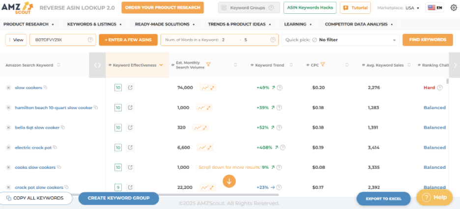Open the EN language selector
The width and height of the screenshot is (460, 209).
435,8
